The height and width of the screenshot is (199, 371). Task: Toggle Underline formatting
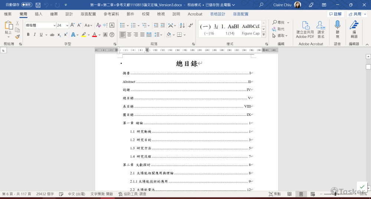pos(41,35)
